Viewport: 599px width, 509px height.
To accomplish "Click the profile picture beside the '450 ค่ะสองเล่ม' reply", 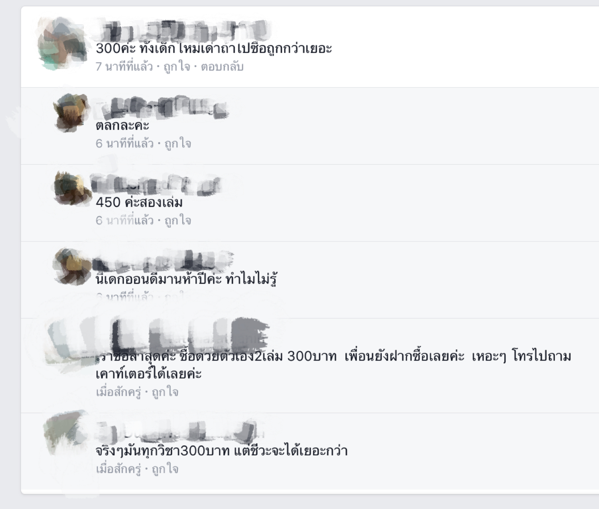I will coord(72,188).
